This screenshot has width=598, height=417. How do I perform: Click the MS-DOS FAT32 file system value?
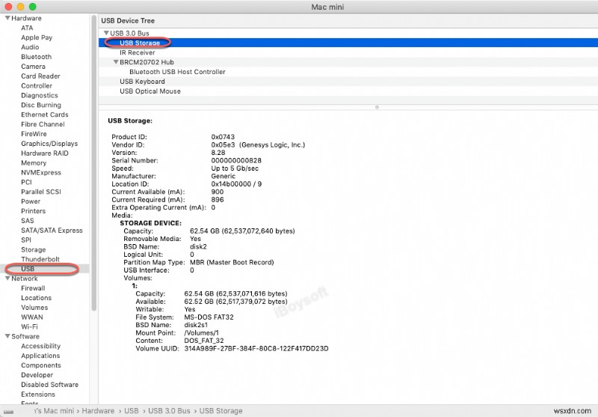click(x=209, y=317)
